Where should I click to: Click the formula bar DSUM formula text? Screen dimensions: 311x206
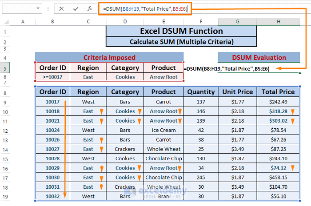coord(145,9)
